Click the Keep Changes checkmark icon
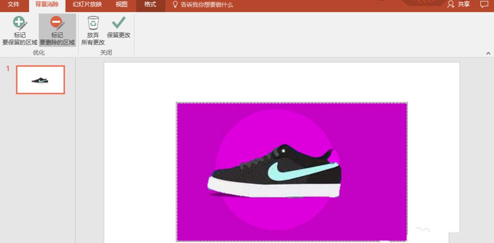The width and height of the screenshot is (494, 243). point(119,23)
